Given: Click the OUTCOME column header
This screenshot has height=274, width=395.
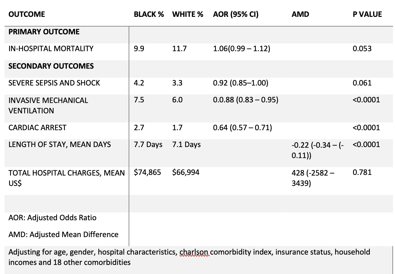Looking at the screenshot, I should pyautogui.click(x=27, y=14).
